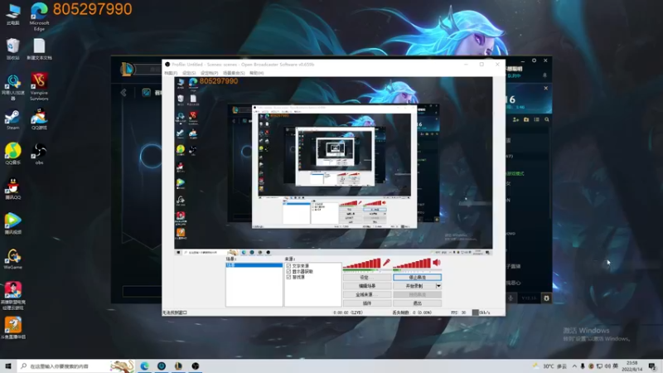Screen dimensions: 663x373
Task: Launch the Steam desktop shortcut
Action: pyautogui.click(x=12, y=119)
